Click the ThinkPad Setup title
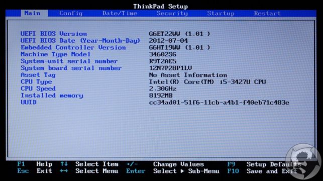 point(160,7)
